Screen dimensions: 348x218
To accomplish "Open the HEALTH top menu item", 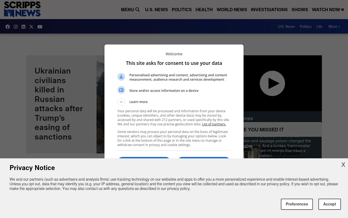I will [x=204, y=10].
